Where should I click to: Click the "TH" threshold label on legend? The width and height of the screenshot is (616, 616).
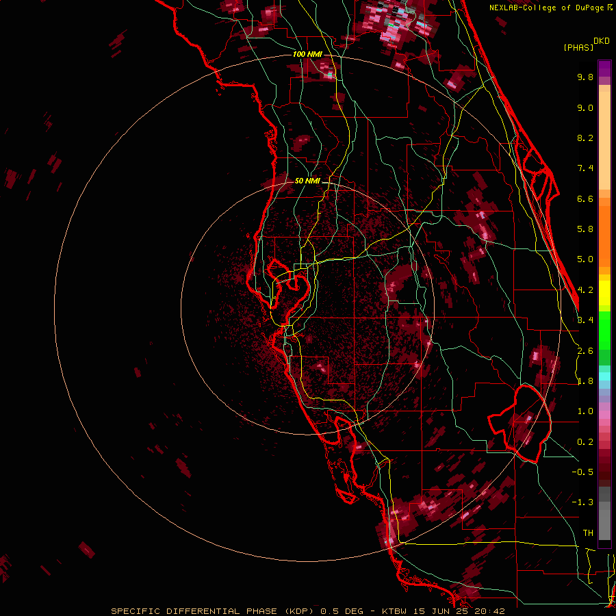[x=588, y=533]
